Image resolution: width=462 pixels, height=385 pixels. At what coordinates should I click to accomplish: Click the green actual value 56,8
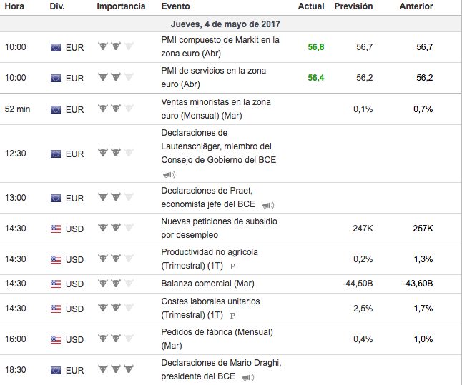(315, 47)
